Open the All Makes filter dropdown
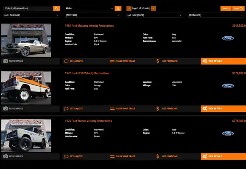 216,15
